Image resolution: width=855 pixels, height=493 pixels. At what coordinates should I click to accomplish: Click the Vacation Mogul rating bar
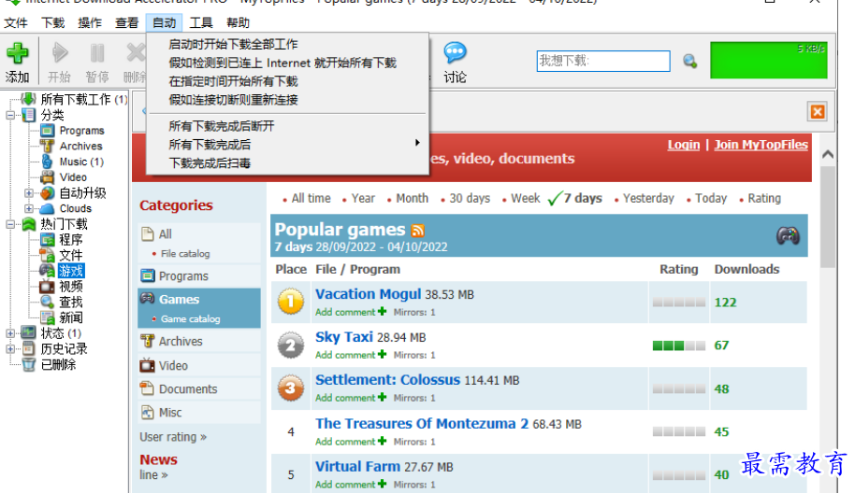coord(679,303)
